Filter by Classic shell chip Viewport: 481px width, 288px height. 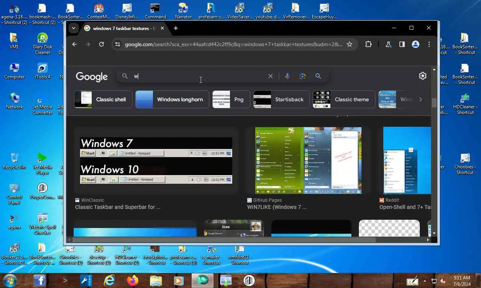click(103, 99)
